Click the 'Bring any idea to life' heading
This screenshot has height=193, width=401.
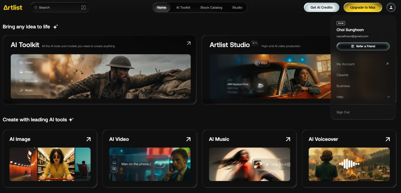click(26, 27)
